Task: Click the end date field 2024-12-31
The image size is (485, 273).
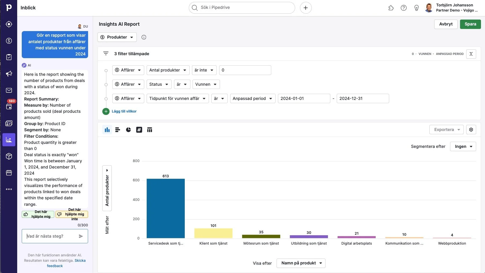Action: point(363,99)
